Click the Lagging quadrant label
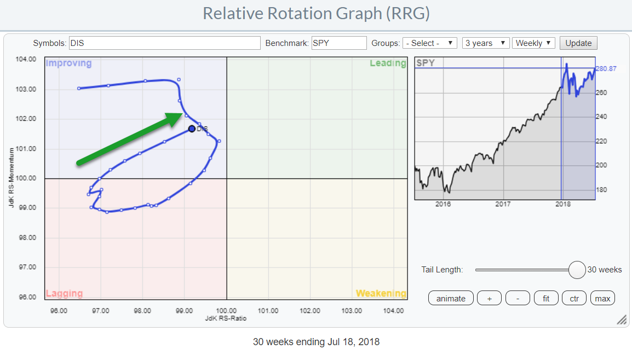 click(x=64, y=293)
